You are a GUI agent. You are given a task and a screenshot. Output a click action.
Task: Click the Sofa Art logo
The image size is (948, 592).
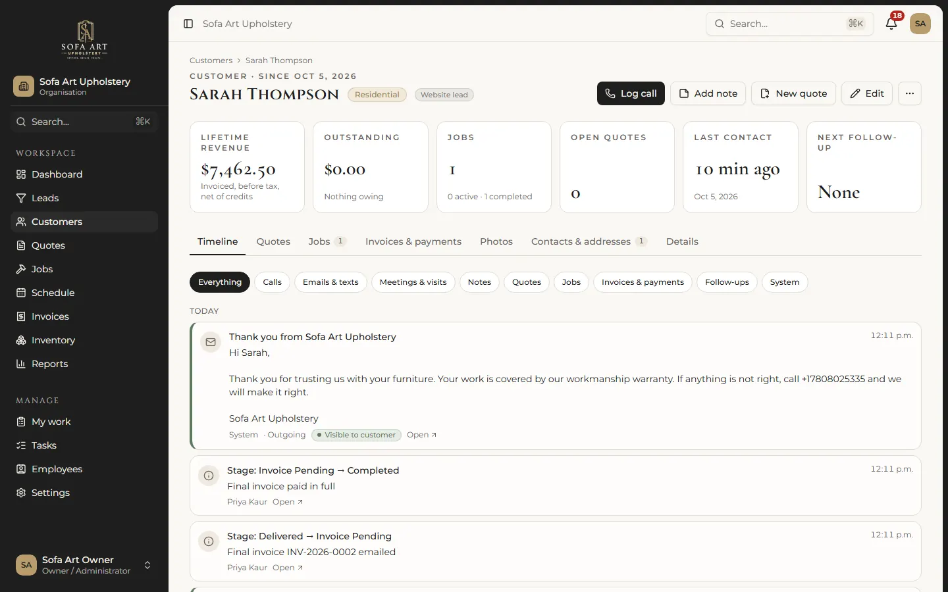84,39
